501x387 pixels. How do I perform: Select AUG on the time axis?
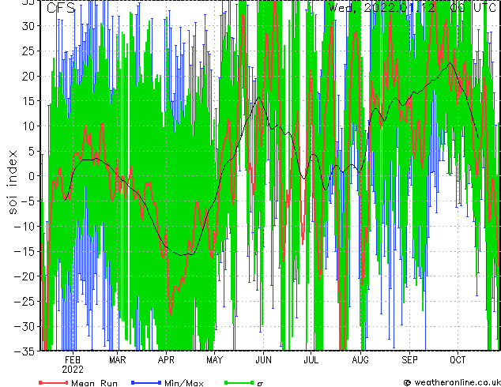pos(360,359)
